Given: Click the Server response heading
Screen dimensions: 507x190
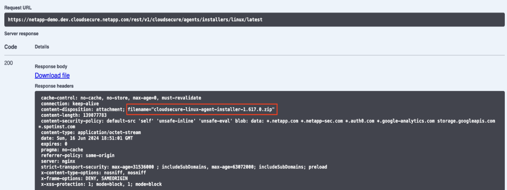Looking at the screenshot, I should [x=21, y=34].
